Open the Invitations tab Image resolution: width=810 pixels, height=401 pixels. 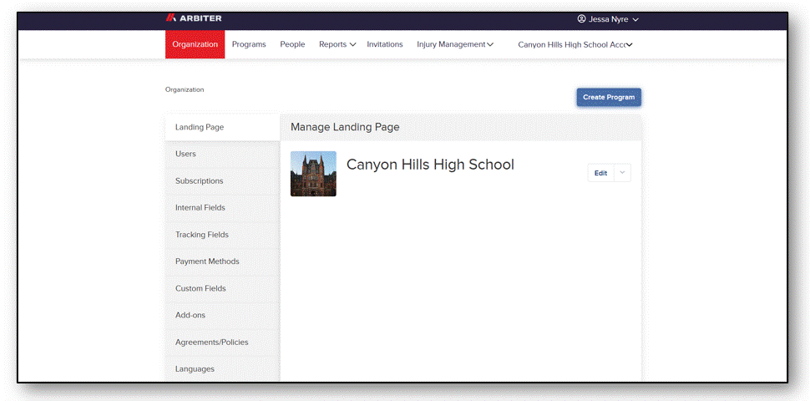(385, 44)
